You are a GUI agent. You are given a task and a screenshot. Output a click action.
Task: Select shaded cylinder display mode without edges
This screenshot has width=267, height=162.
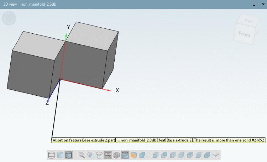[60, 155]
